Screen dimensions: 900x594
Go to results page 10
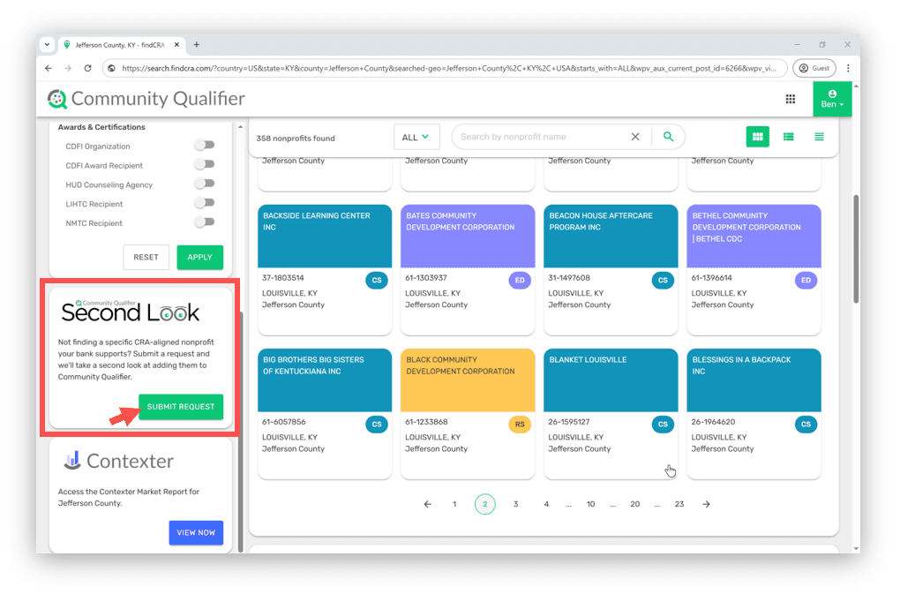pos(590,505)
